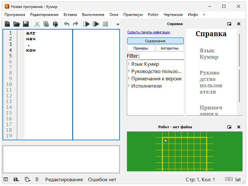Screen dimensions: 248x186
Task: Open Руководство пользователя link in help page
Action: point(211,82)
